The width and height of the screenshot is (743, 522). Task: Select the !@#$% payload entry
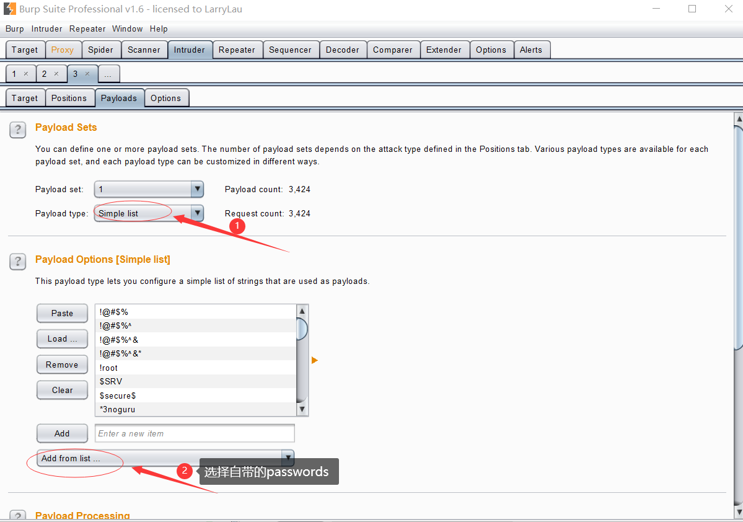pos(196,312)
